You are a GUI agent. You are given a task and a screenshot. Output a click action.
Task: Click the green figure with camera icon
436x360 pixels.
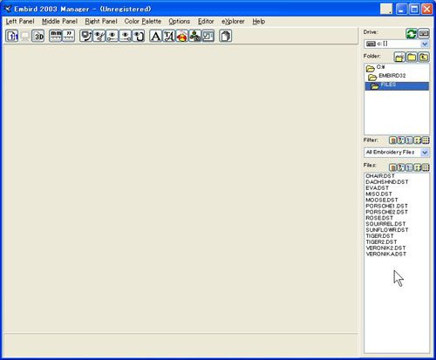[195, 36]
